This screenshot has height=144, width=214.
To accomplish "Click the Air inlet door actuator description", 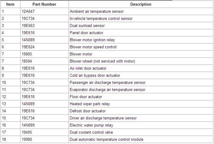I will click(x=88, y=68).
